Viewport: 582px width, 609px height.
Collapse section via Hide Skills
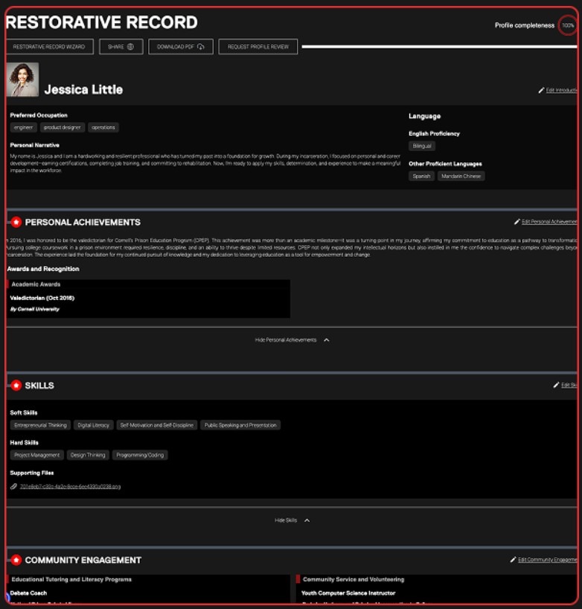[286, 520]
